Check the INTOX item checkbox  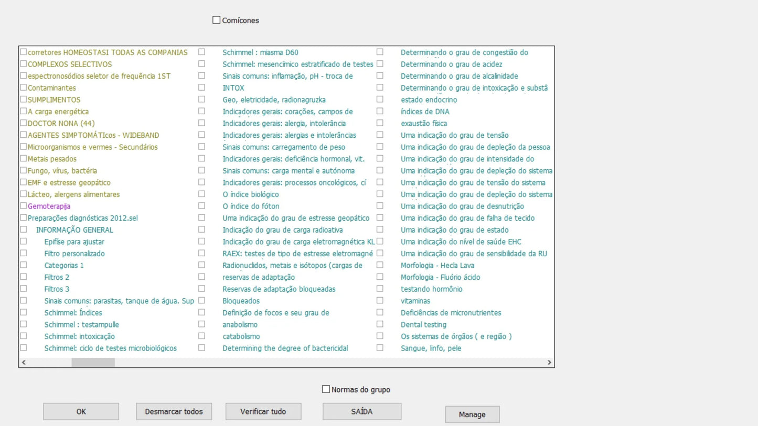tap(201, 88)
